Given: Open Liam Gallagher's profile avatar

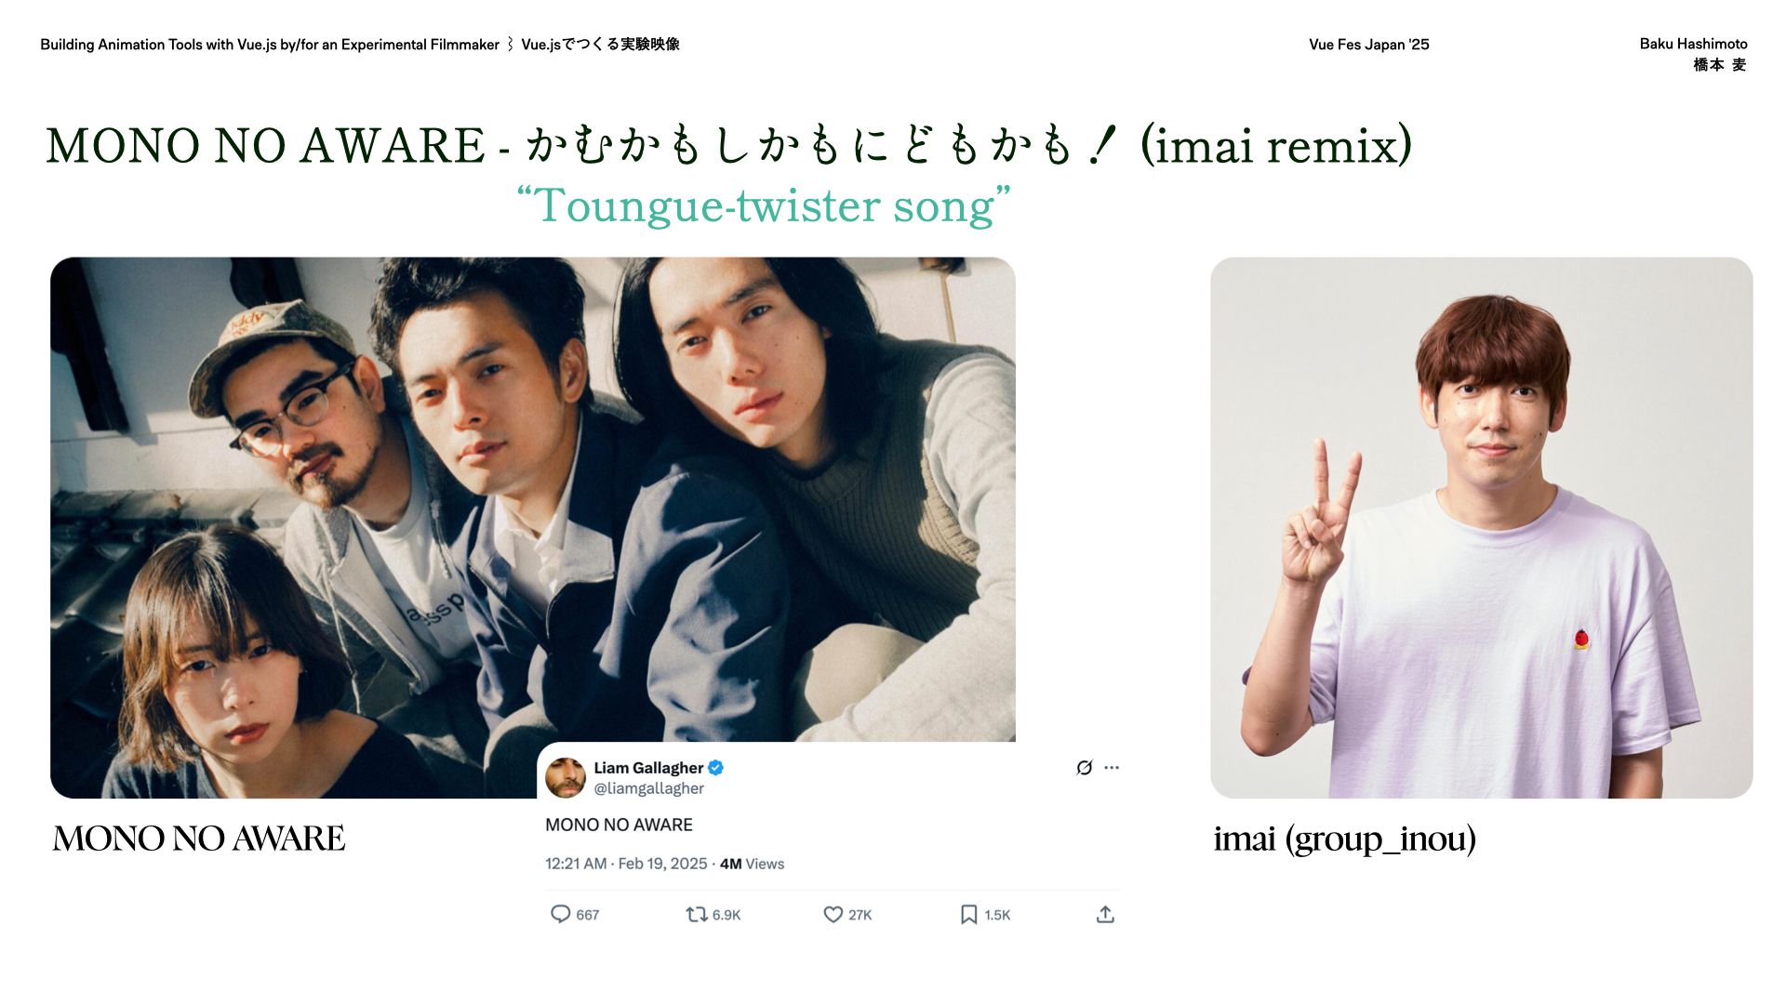Looking at the screenshot, I should (x=565, y=777).
